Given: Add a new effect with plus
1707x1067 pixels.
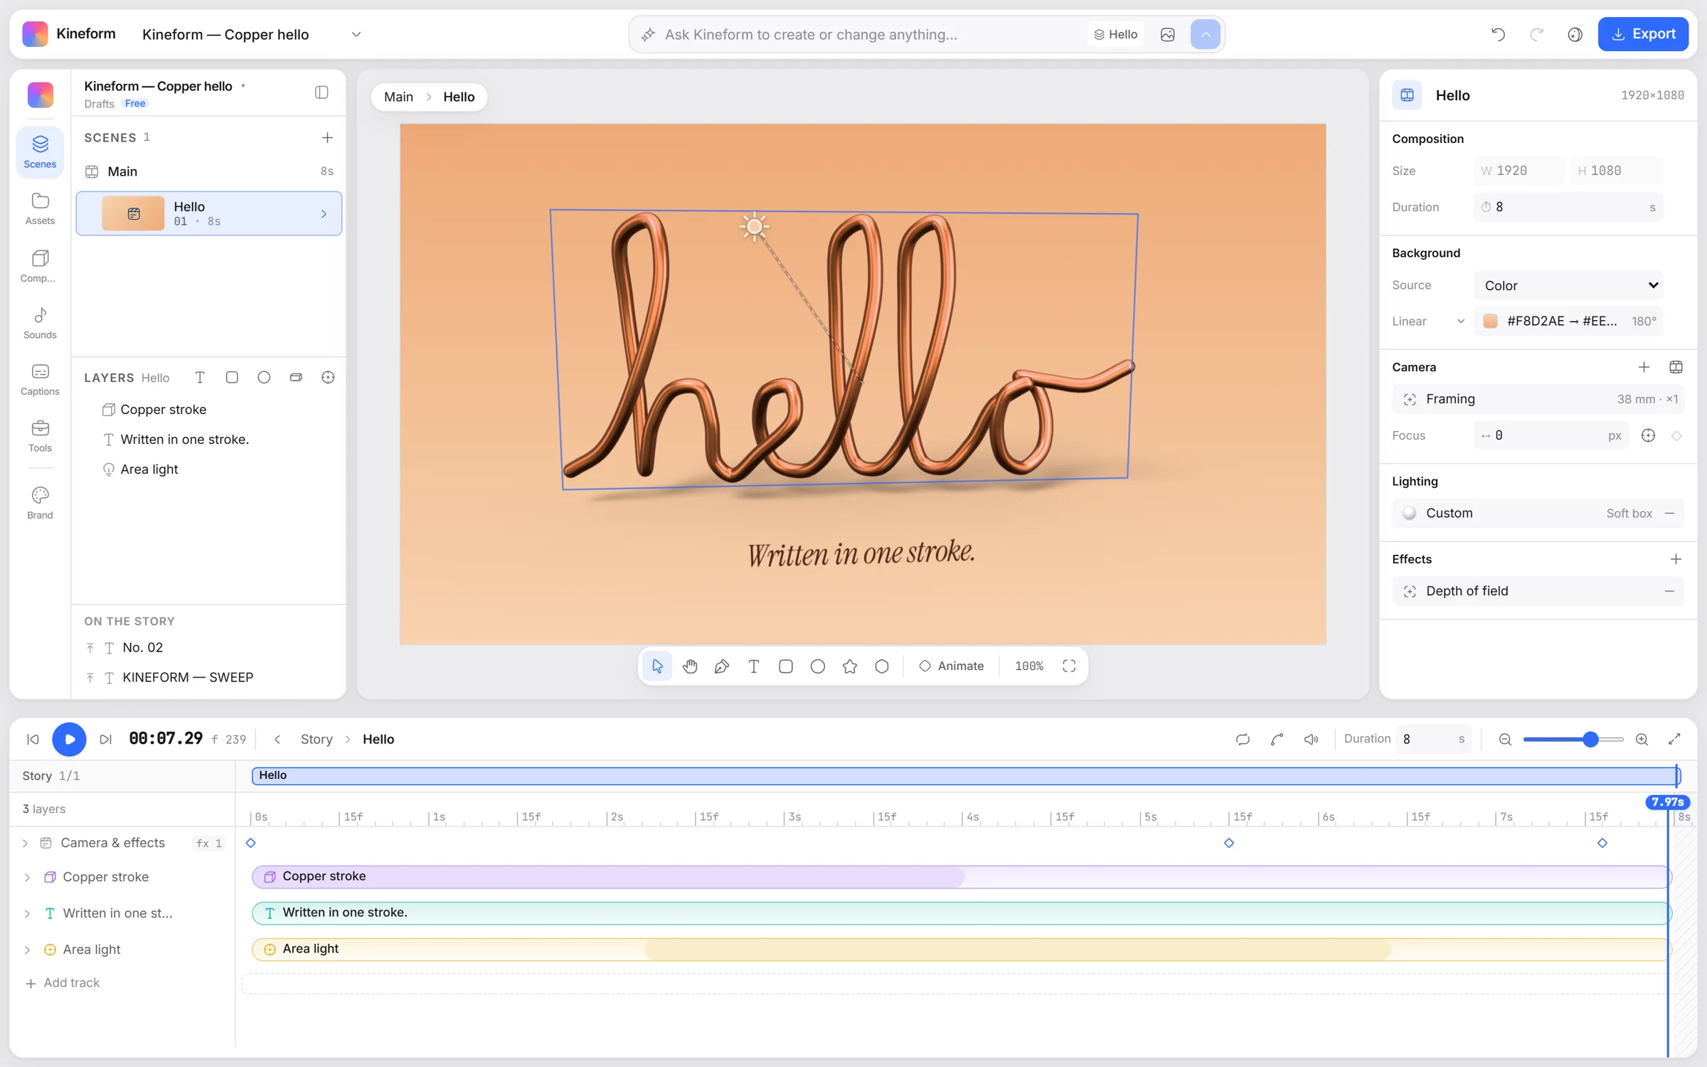Looking at the screenshot, I should coord(1676,559).
